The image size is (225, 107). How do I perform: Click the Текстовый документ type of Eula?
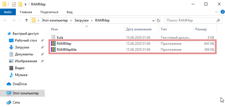click(x=176, y=38)
